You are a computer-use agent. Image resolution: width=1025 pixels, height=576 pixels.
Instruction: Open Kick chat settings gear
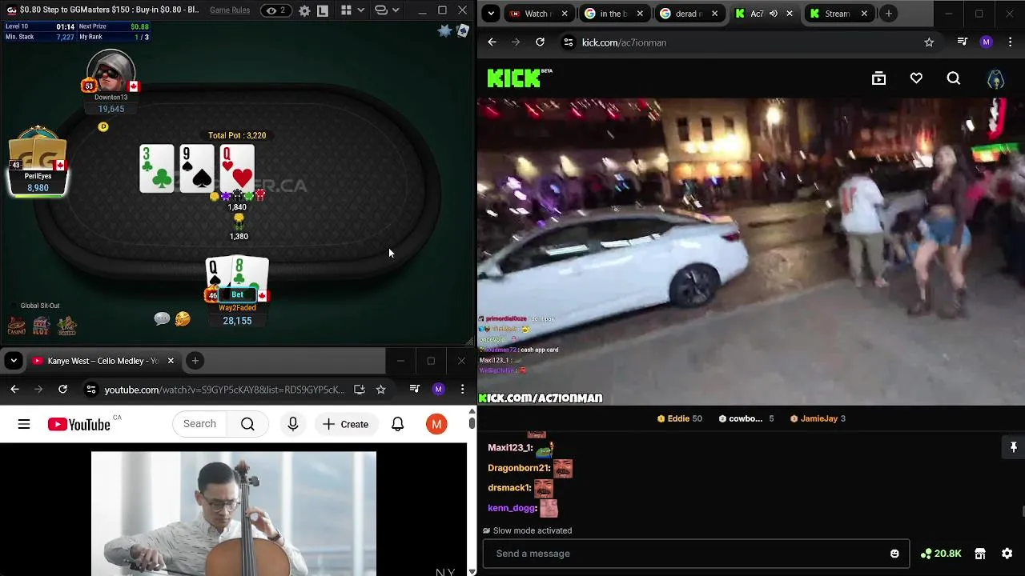tap(1007, 554)
